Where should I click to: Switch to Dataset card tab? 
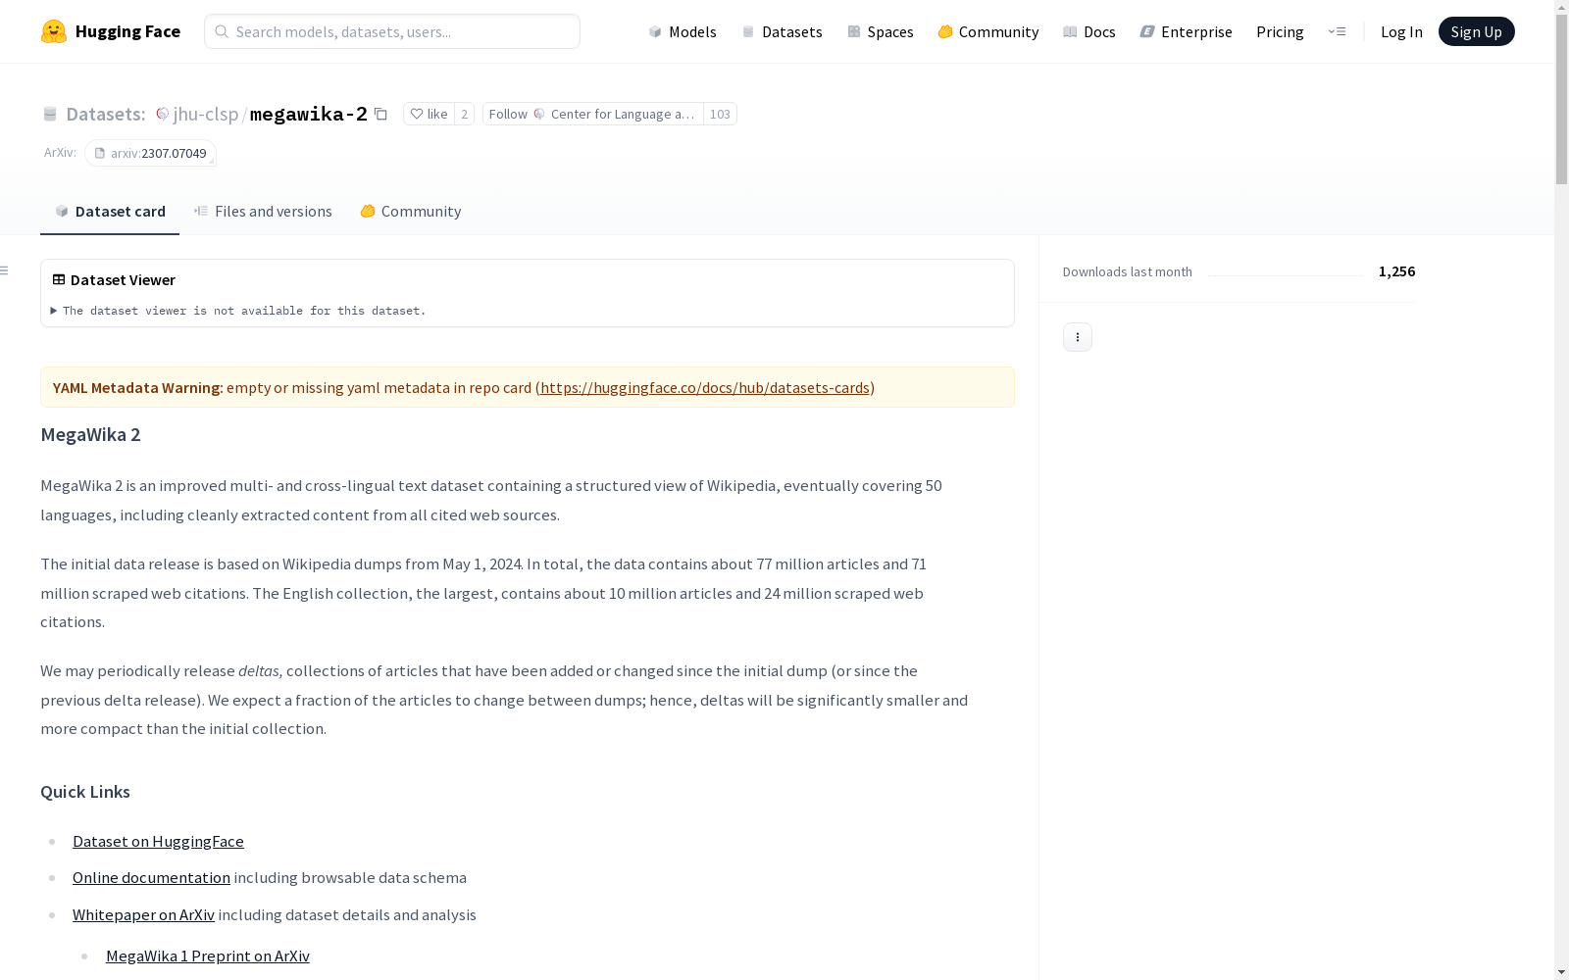point(110,211)
